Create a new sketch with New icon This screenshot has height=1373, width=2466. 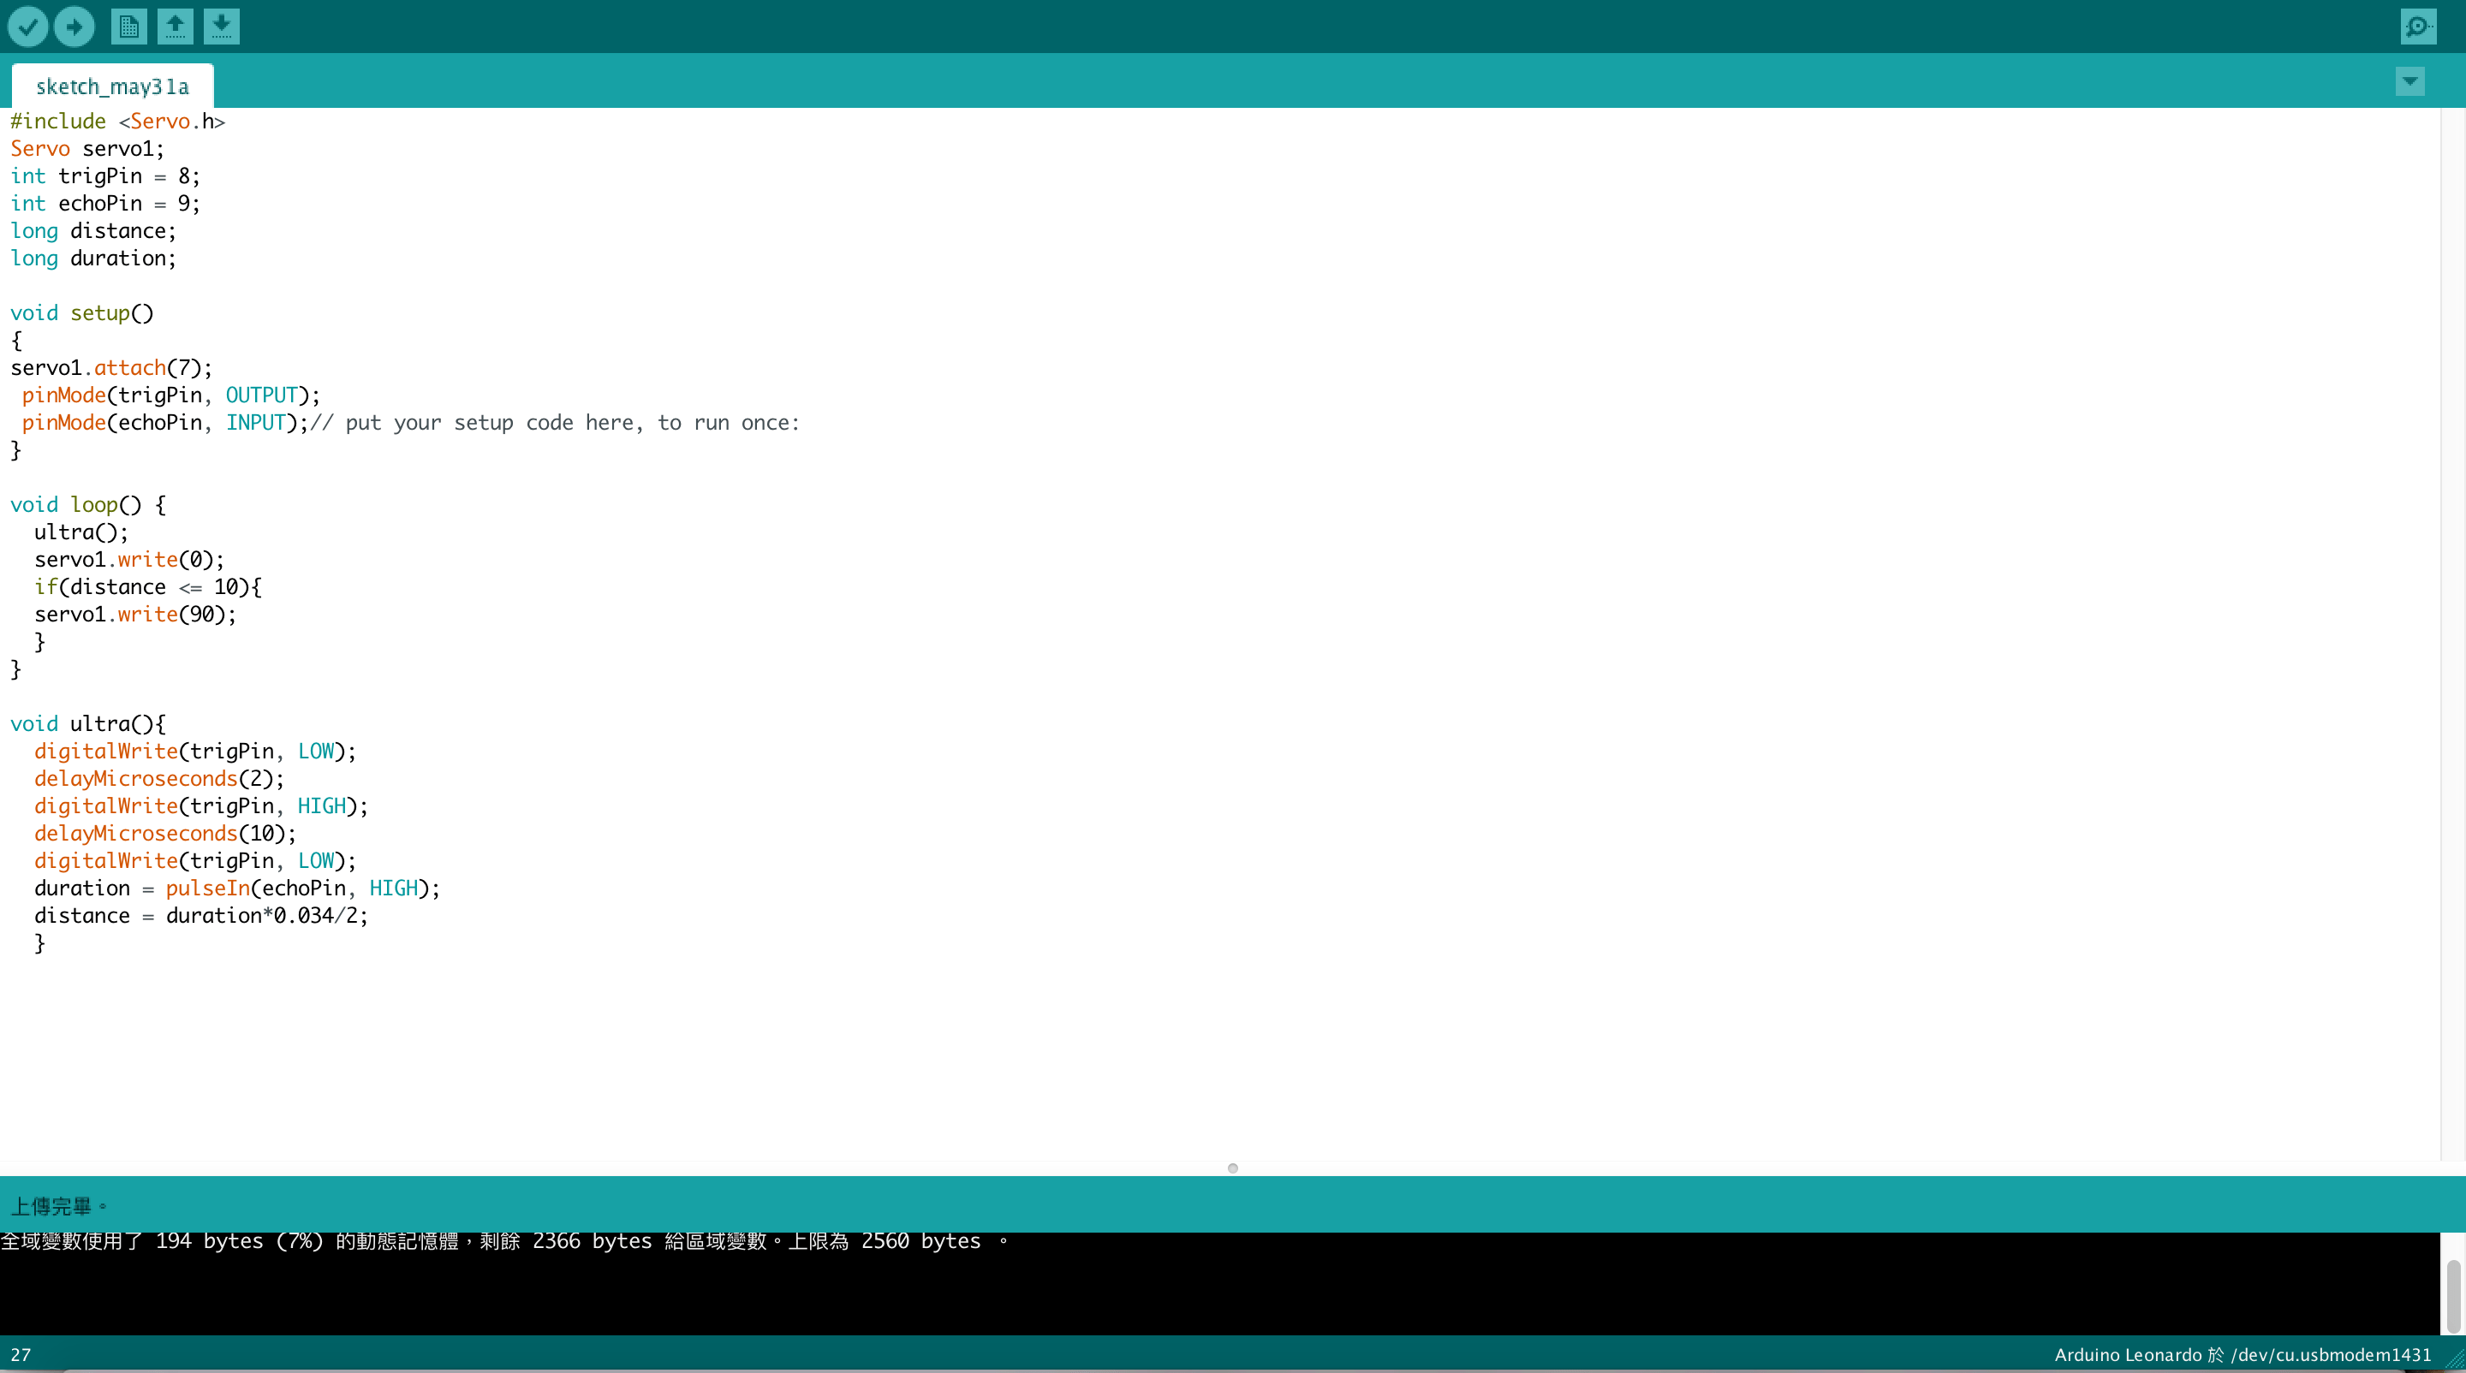(128, 27)
